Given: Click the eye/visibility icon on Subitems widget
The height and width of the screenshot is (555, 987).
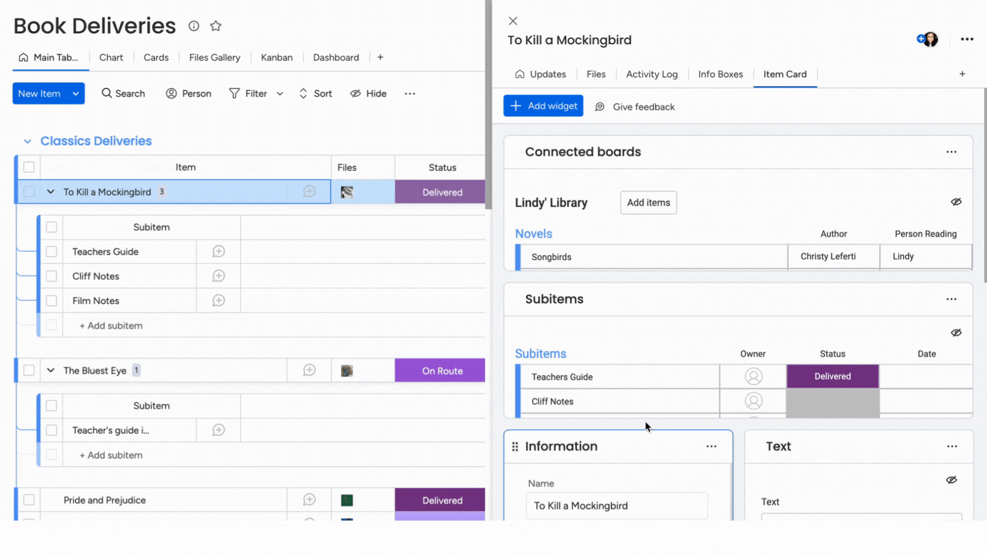Looking at the screenshot, I should [957, 332].
